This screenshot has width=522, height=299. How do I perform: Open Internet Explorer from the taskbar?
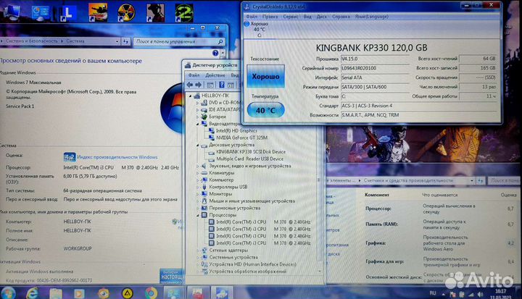32,293
